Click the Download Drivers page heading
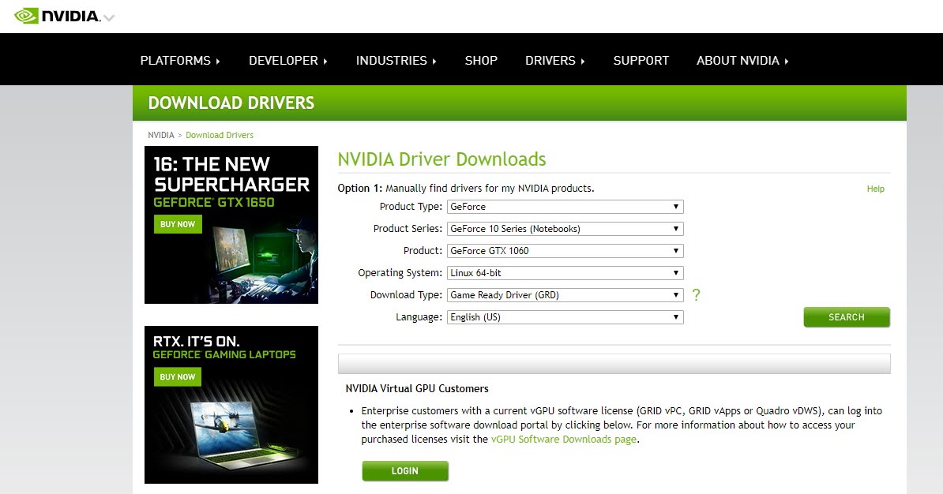Viewport: 943px width, 494px height. click(x=231, y=103)
